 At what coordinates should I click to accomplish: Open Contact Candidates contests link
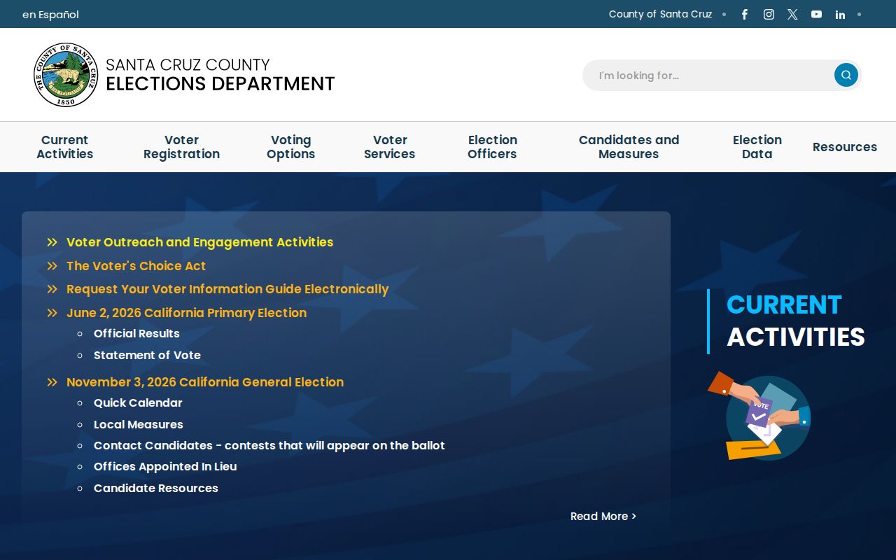[x=269, y=445]
